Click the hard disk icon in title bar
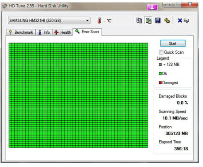 5,6
